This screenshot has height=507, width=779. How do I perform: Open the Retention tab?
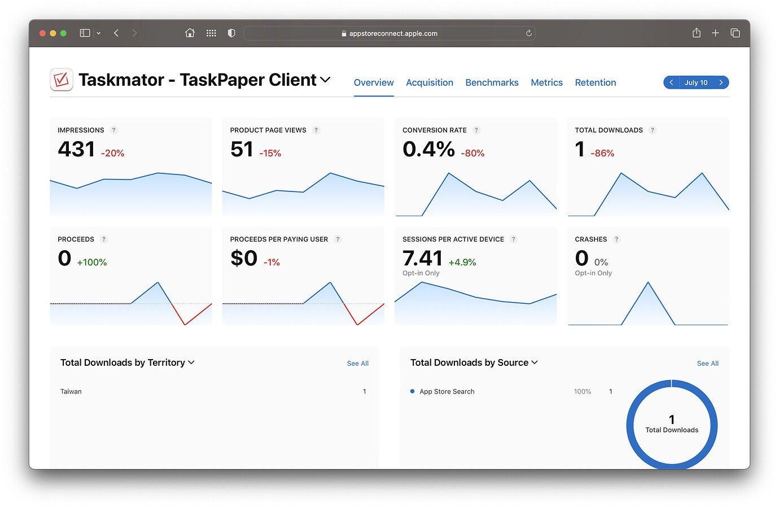coord(596,82)
